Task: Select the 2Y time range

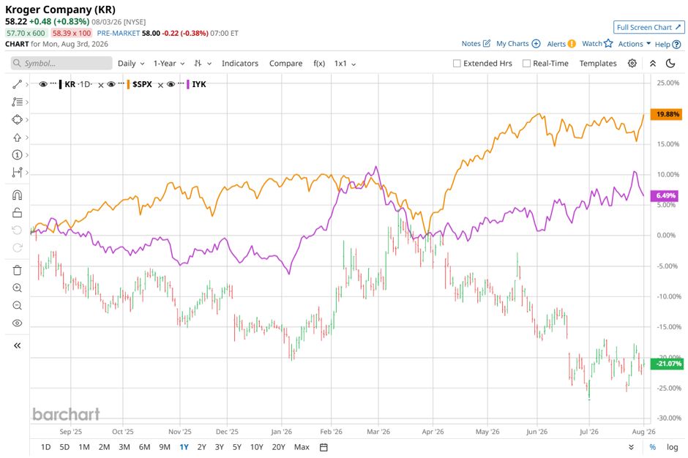Action: (201, 447)
